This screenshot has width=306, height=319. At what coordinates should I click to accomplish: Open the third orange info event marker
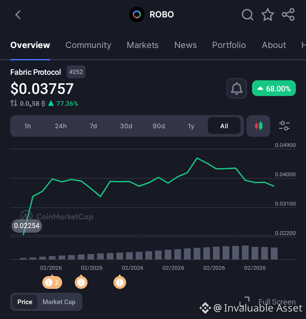pyautogui.click(x=120, y=282)
